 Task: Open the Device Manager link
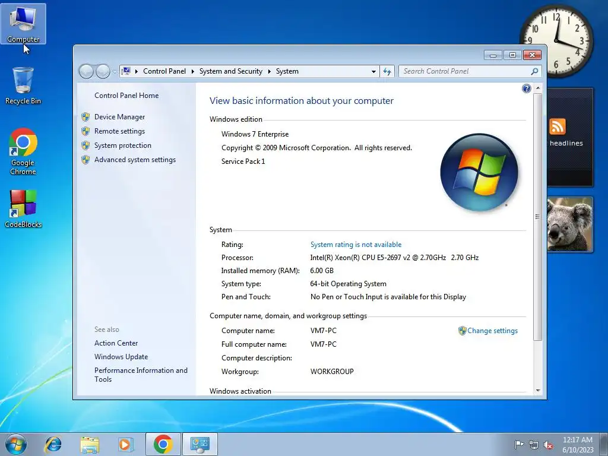click(x=119, y=117)
